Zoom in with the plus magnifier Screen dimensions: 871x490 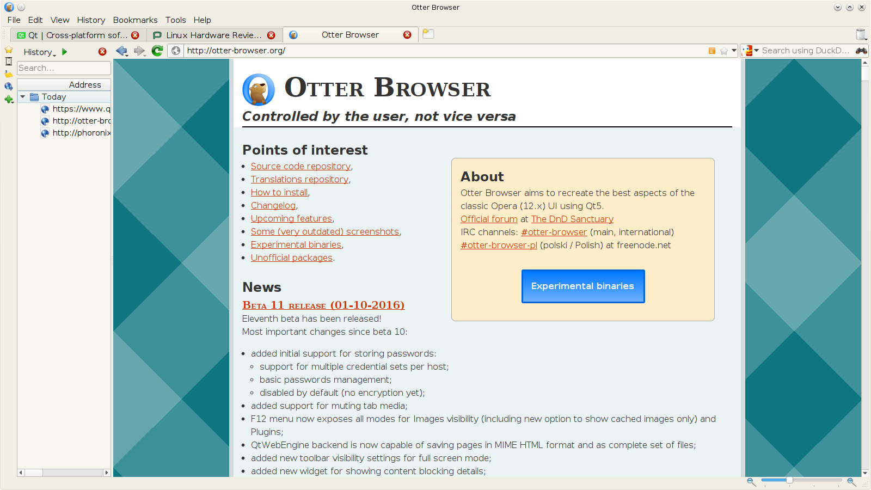[852, 481]
